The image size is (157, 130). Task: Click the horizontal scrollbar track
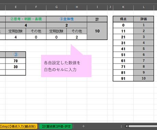(143, 126)
